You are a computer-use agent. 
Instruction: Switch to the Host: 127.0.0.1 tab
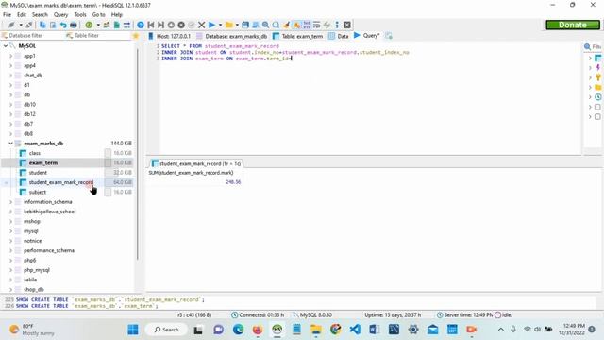pos(170,36)
